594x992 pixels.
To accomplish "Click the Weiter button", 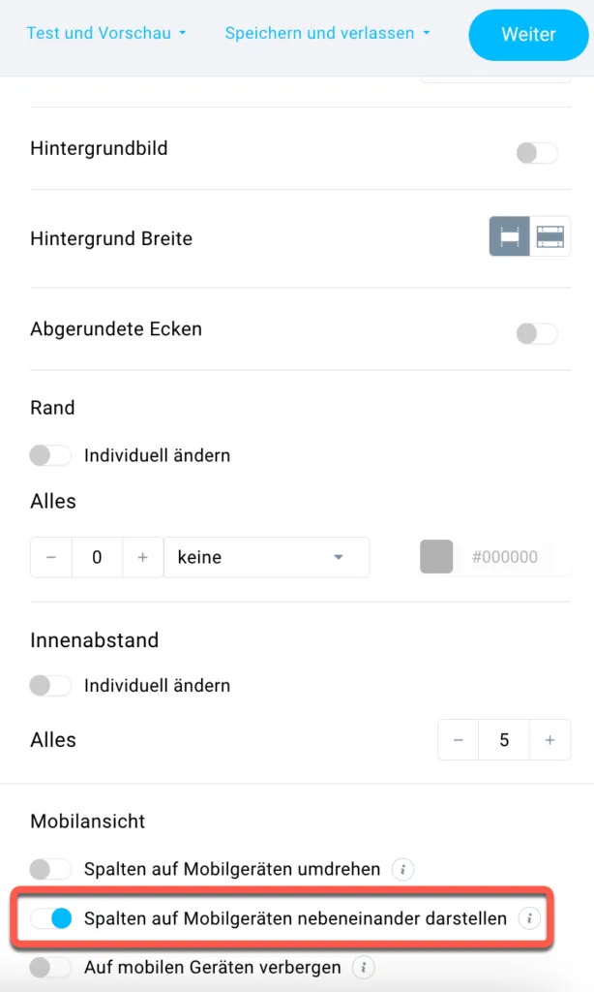I will point(528,35).
